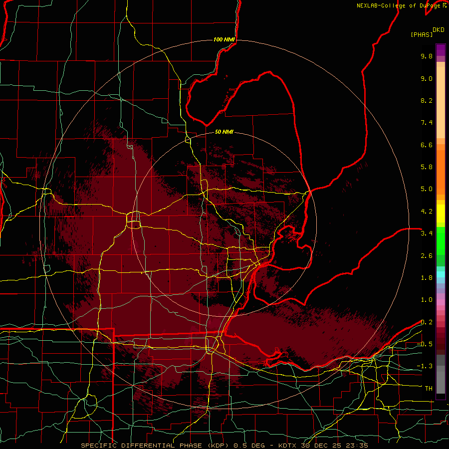Pick the yellow segment of the color bar
The width and height of the screenshot is (449, 449).
pyautogui.click(x=441, y=214)
